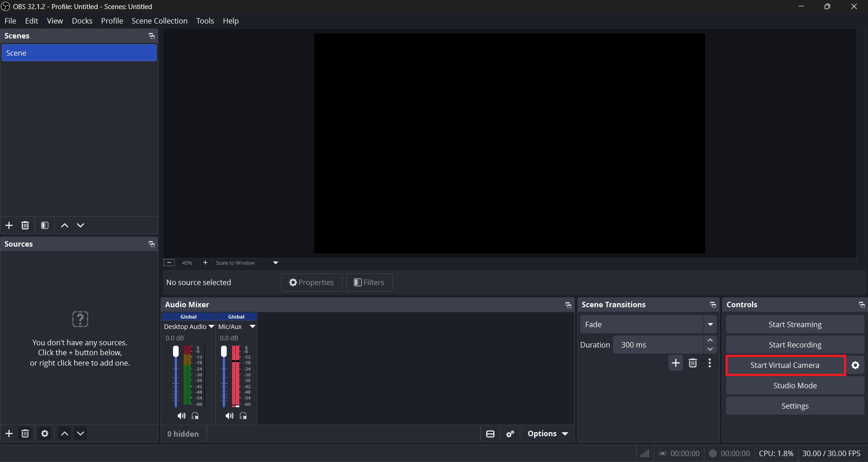Click the black preview canvas
This screenshot has height=462, width=868.
(510, 143)
